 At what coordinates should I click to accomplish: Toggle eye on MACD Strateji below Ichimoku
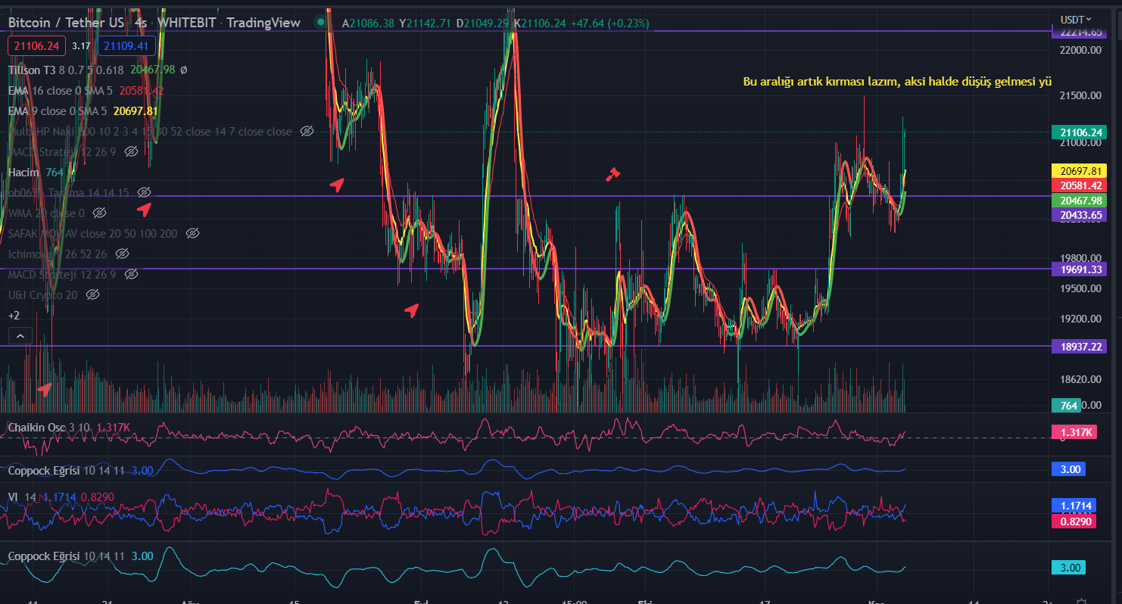coord(131,274)
